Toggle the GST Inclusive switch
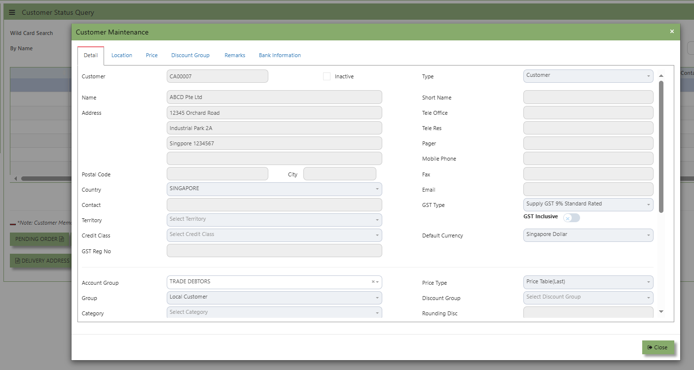Screen dimensions: 694x370 coord(572,218)
